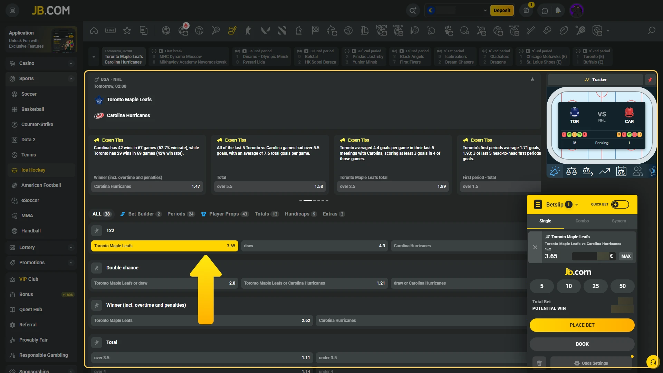Open the head-to-head scales icon in tracker

(x=571, y=171)
